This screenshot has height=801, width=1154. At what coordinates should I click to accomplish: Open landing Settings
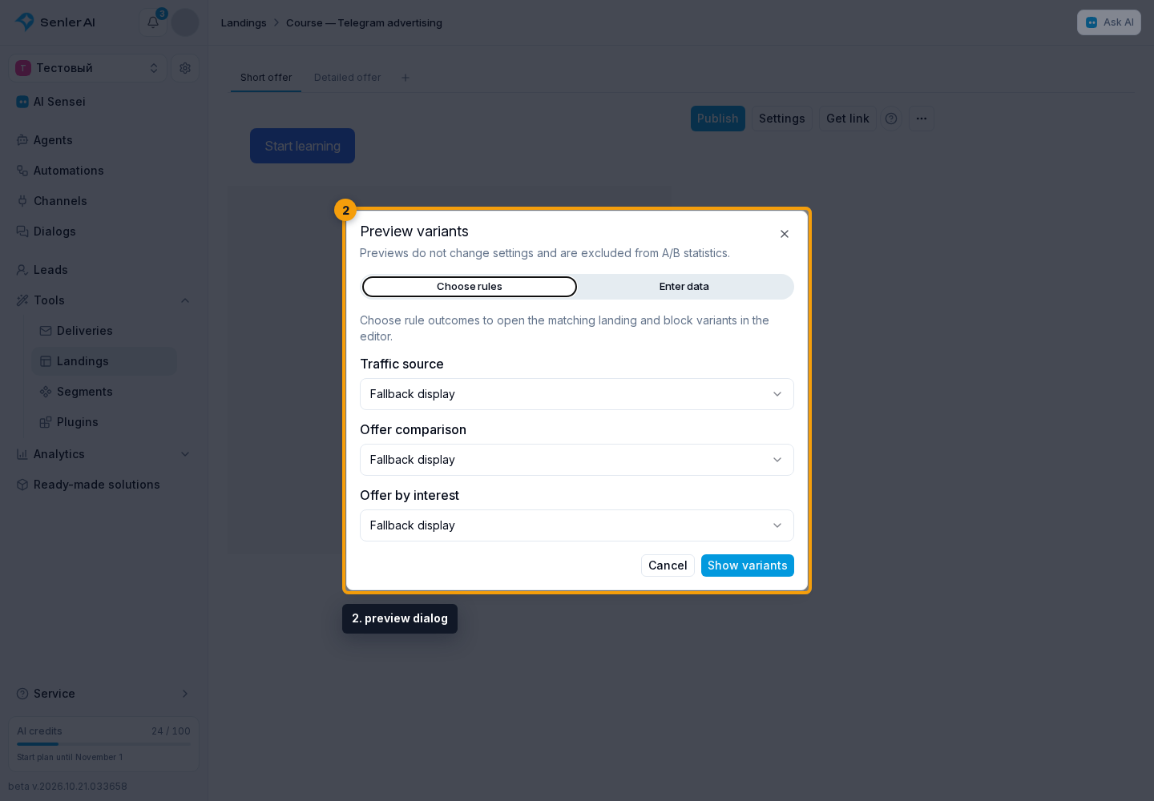(x=782, y=119)
